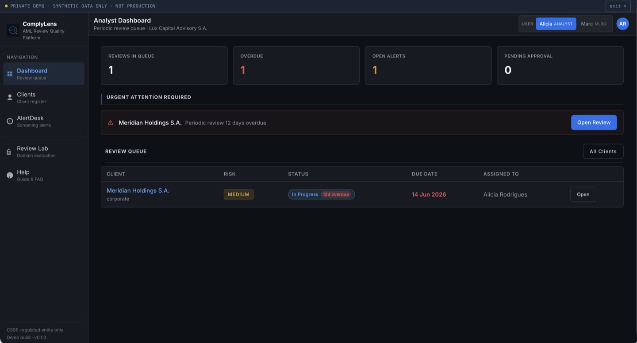Click the Dashboard grid icon in sidebar
Image resolution: width=637 pixels, height=343 pixels.
click(x=10, y=74)
